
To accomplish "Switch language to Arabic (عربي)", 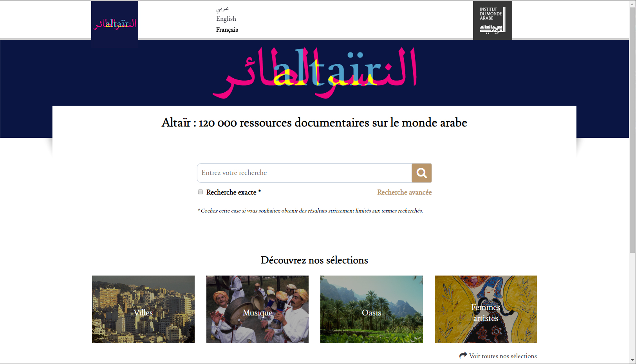I will pos(222,9).
